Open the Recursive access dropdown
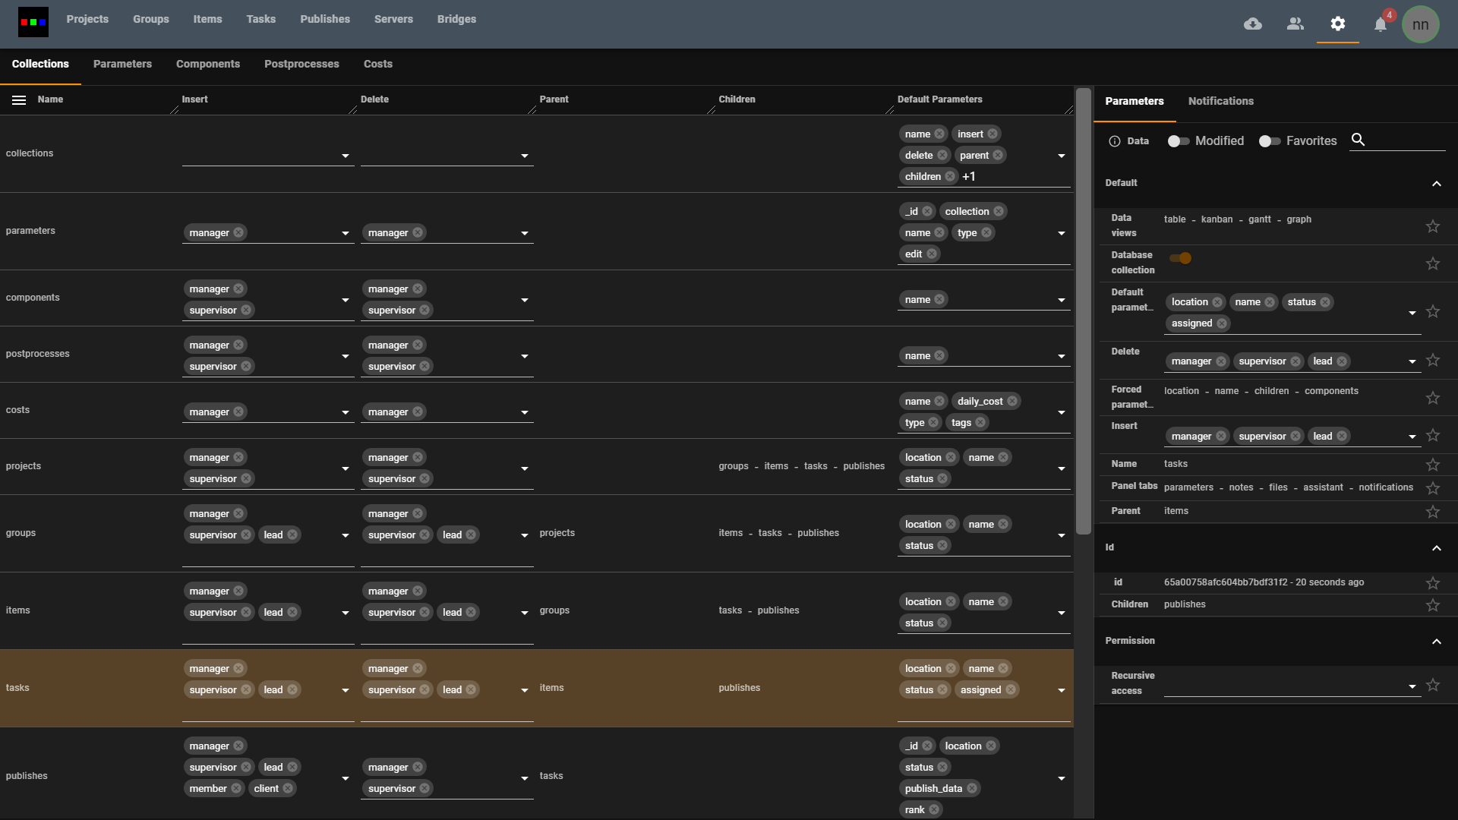 point(1412,686)
